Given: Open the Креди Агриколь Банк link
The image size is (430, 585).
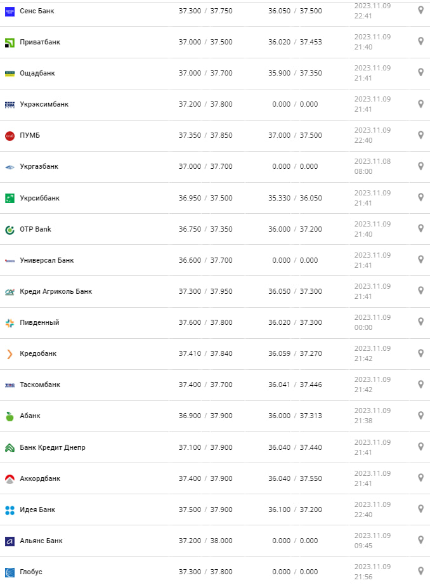Looking at the screenshot, I should click(x=56, y=291).
